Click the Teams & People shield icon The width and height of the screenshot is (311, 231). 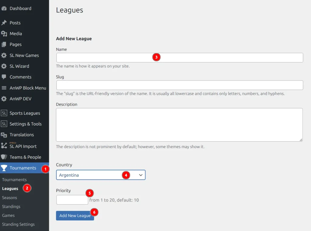[x=4, y=157]
